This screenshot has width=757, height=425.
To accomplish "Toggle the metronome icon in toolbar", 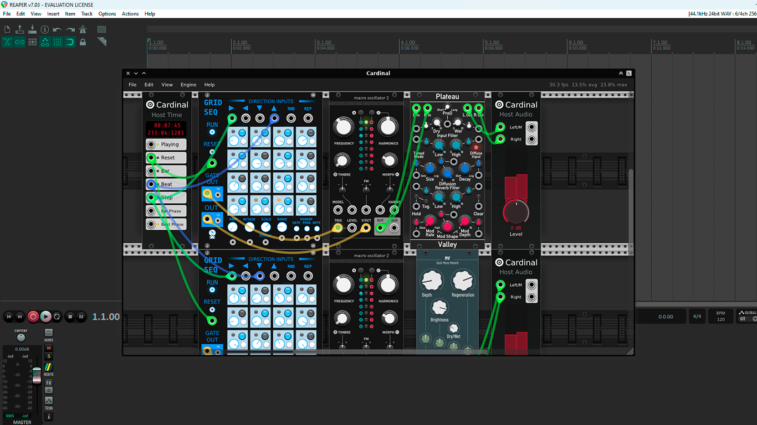I will [x=83, y=29].
